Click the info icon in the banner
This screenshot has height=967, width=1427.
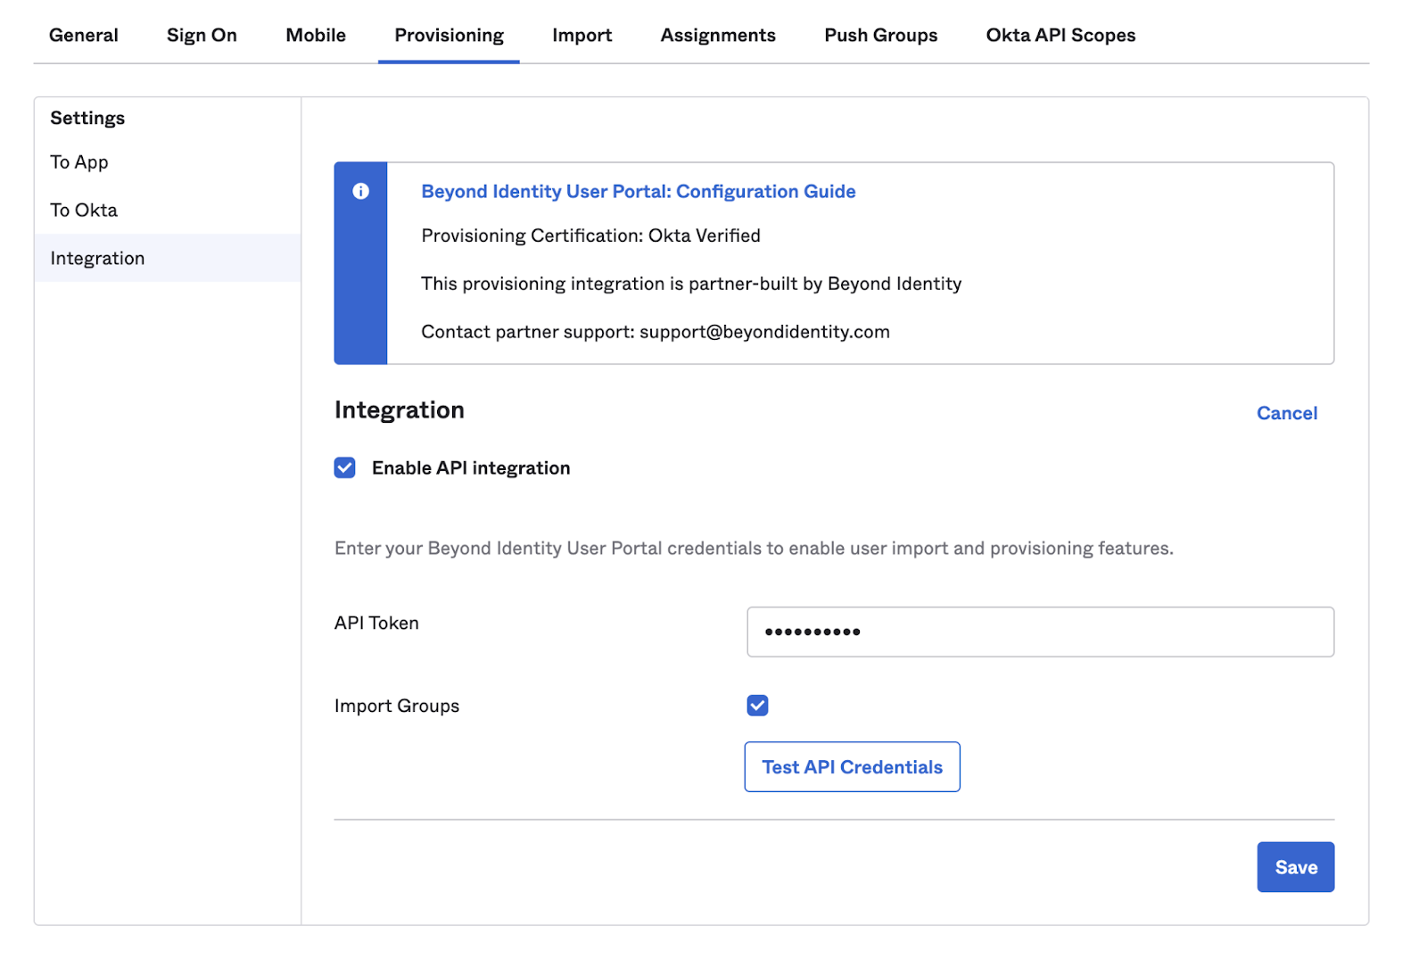pos(360,191)
